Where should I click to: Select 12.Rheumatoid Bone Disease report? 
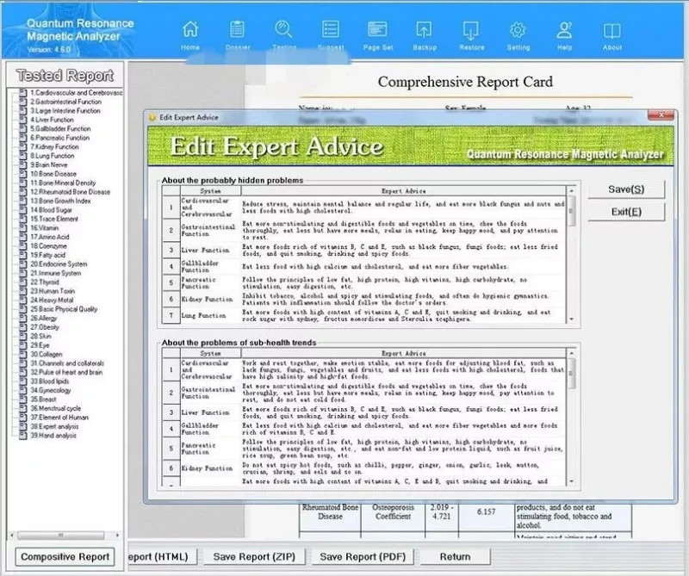coord(71,192)
